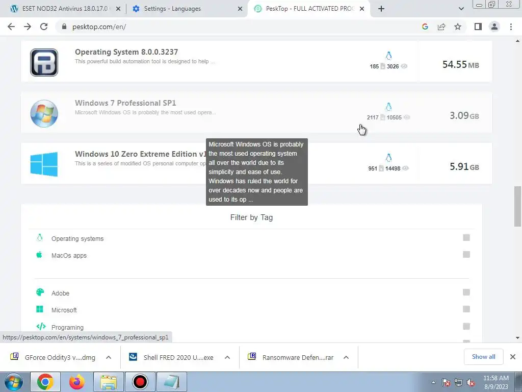Screen dimensions: 522x392
Task: Open the Google icon in address bar
Action: tap(425, 27)
